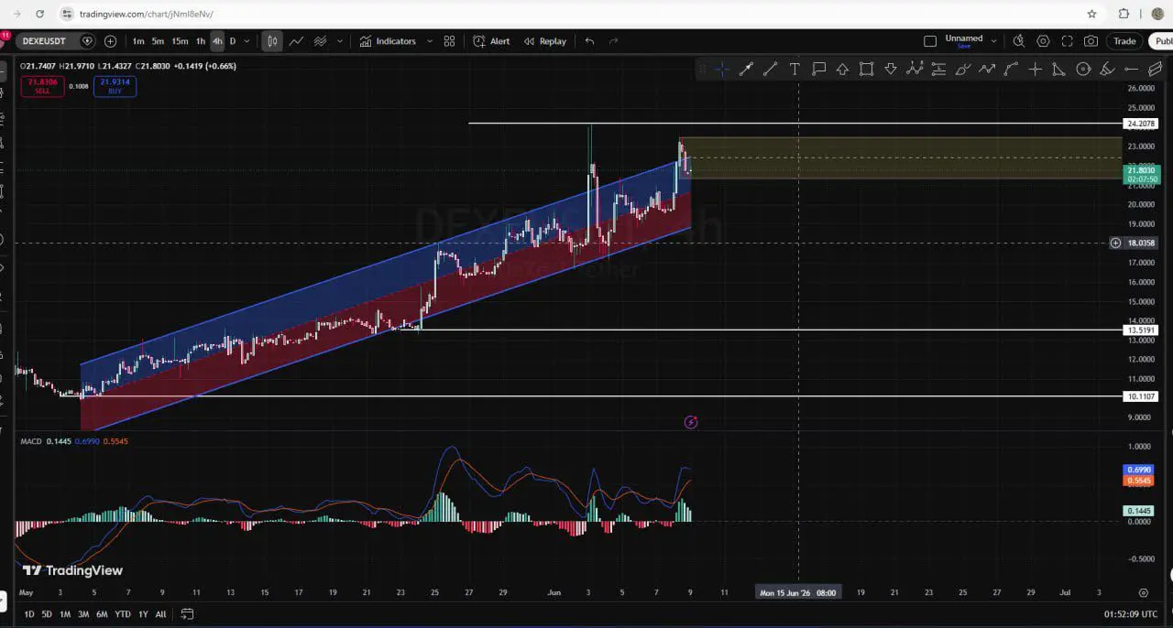The height and width of the screenshot is (628, 1173).
Task: Select the 4h timeframe
Action: tap(217, 41)
